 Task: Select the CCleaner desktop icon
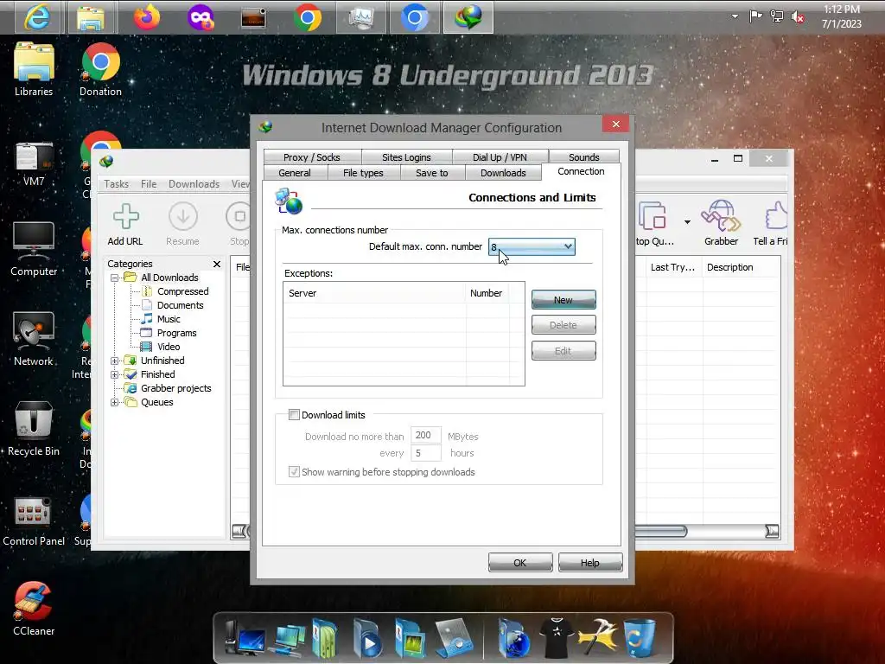[x=34, y=610]
